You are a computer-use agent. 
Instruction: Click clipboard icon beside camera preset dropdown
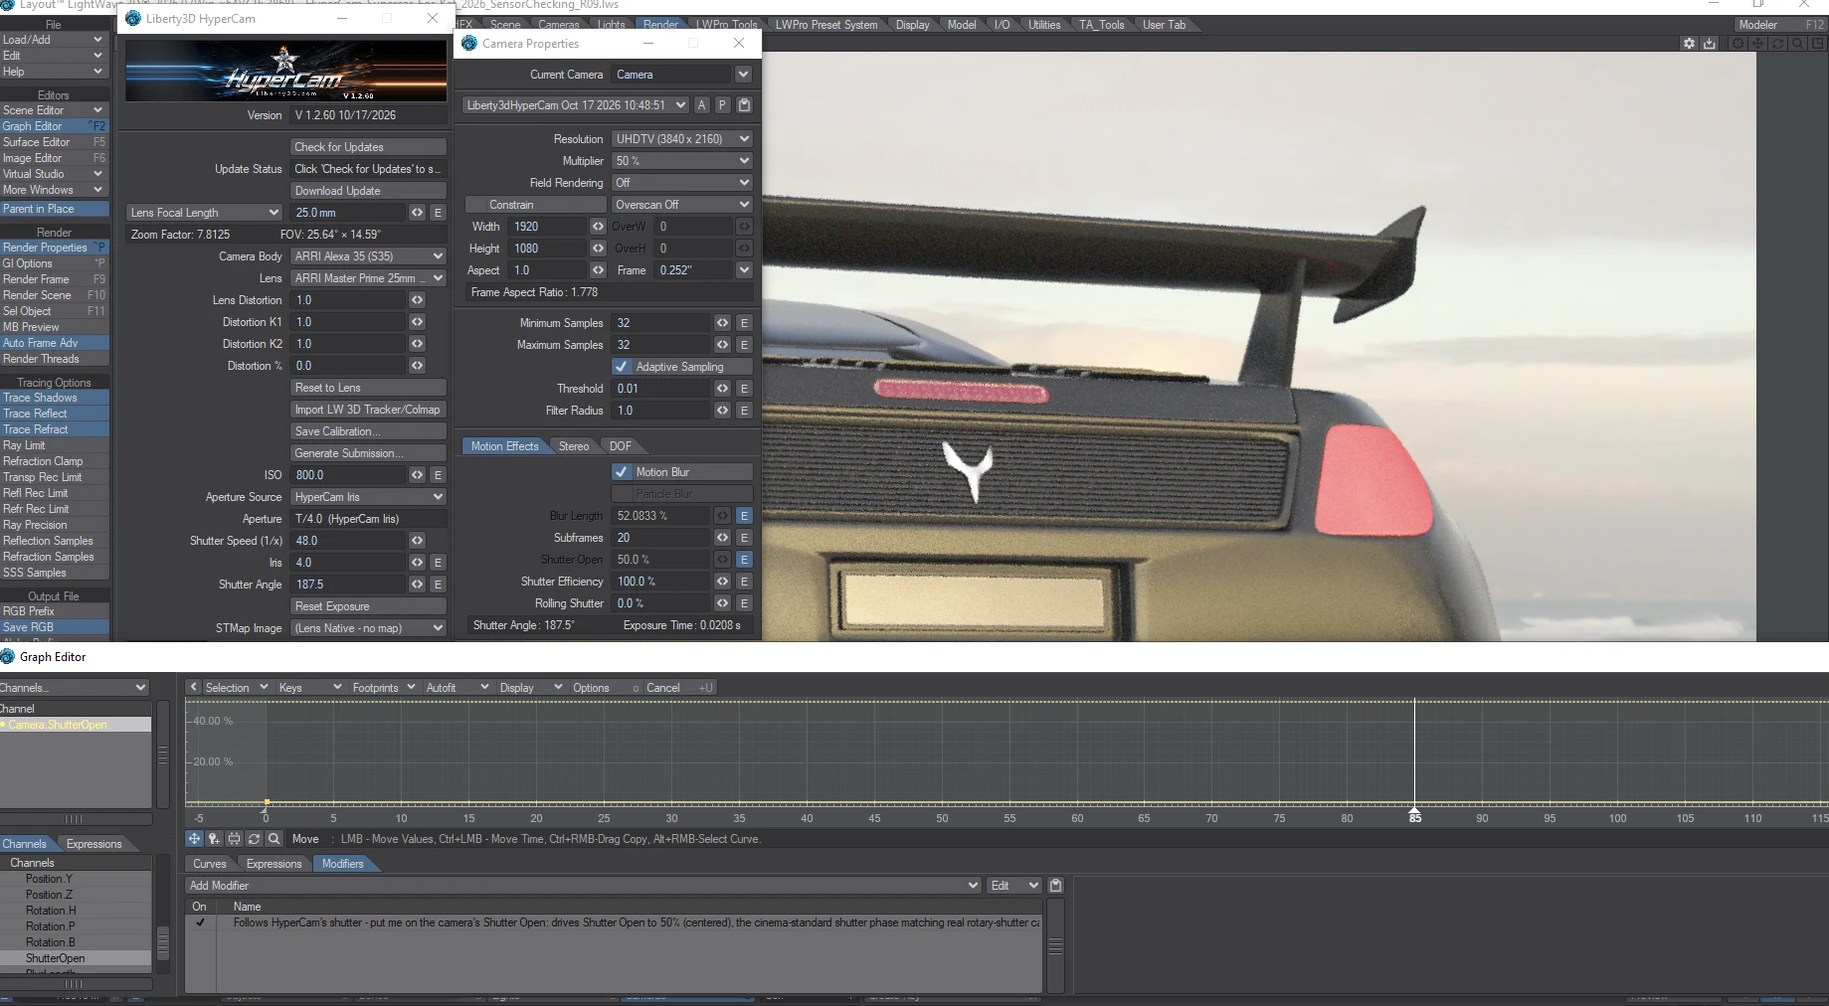744,105
